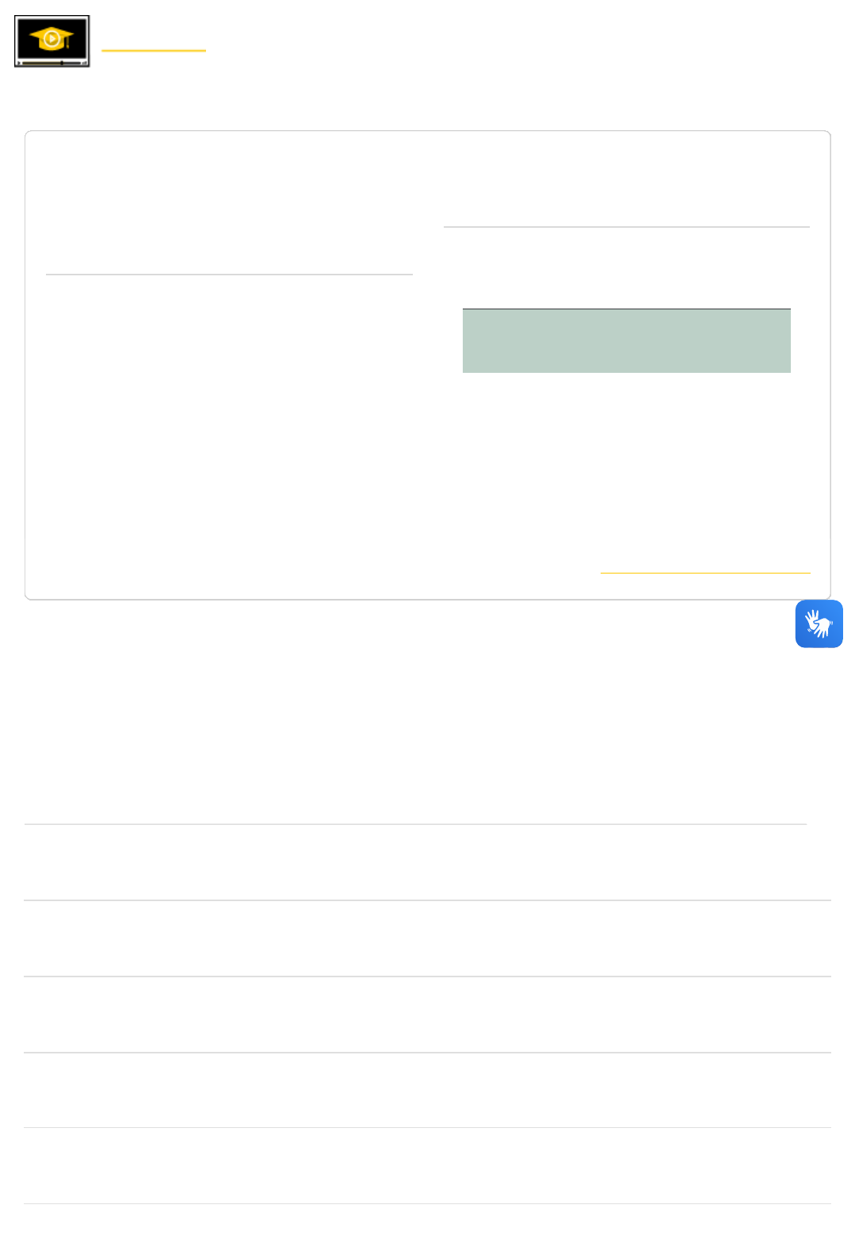Select the third row in the lower list

click(x=427, y=1015)
